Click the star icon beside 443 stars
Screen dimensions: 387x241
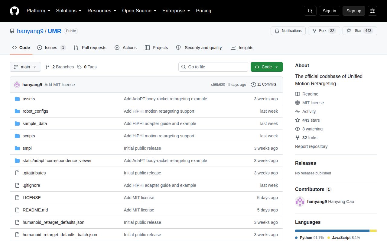click(x=298, y=120)
